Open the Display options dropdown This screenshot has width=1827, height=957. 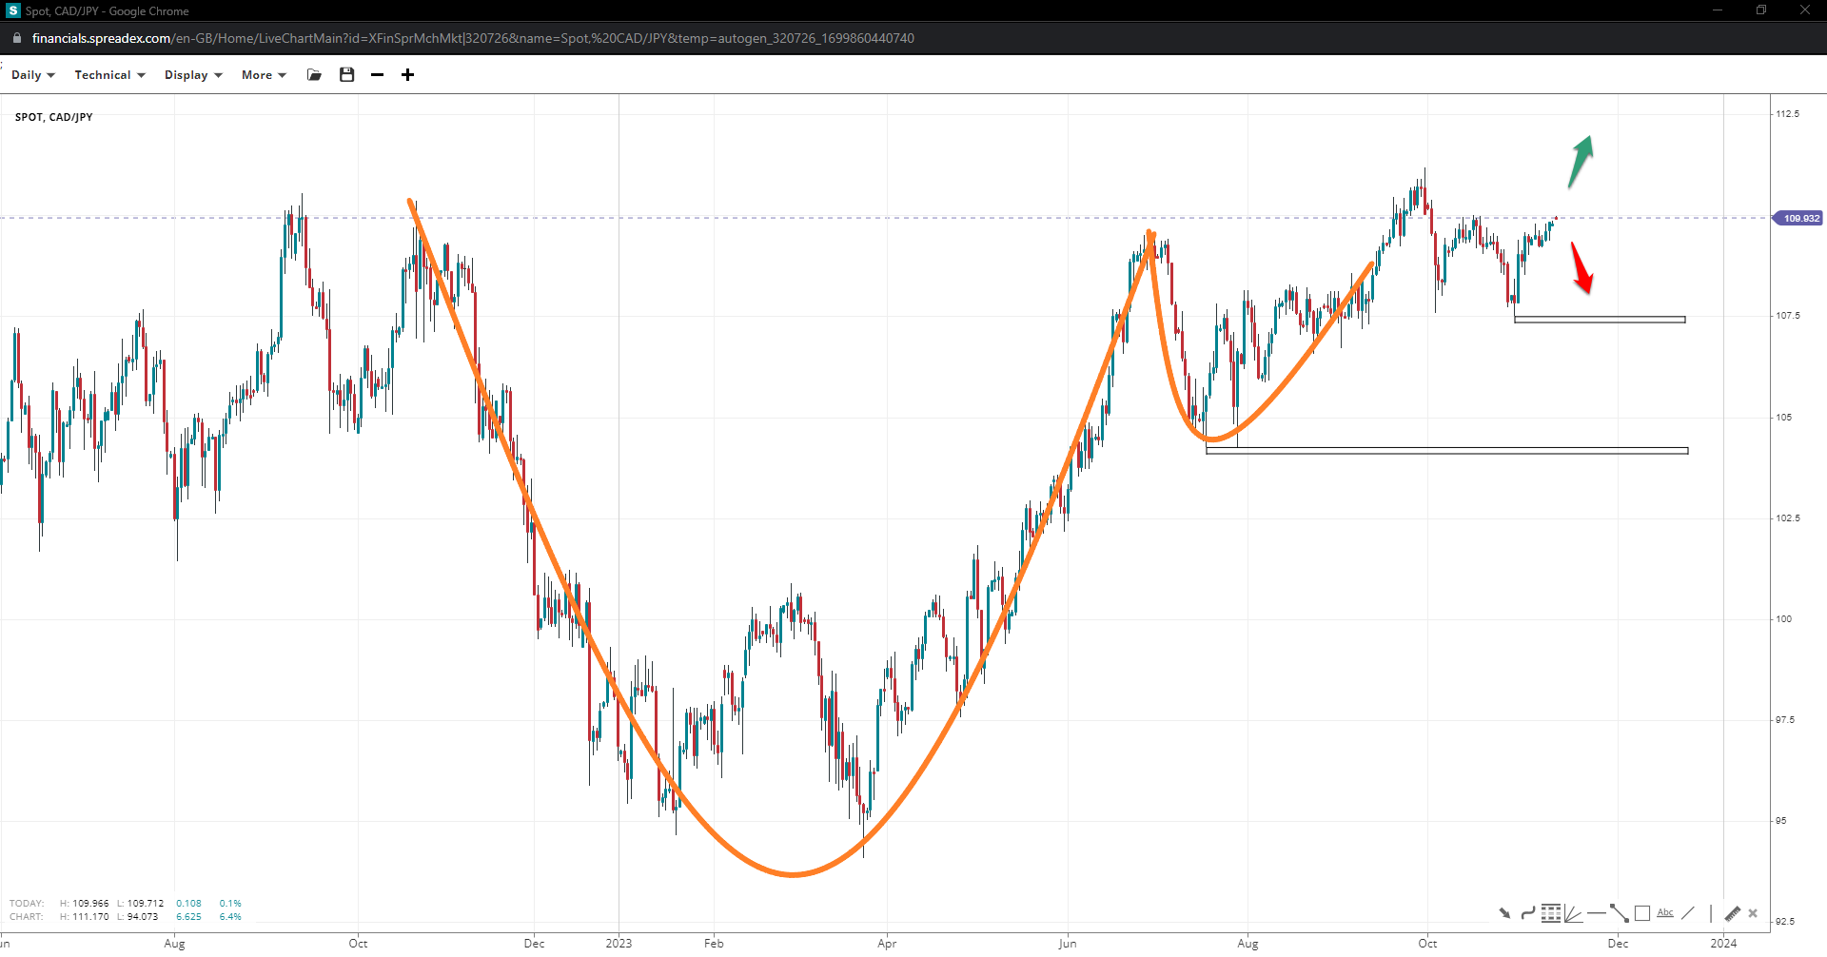(x=193, y=75)
